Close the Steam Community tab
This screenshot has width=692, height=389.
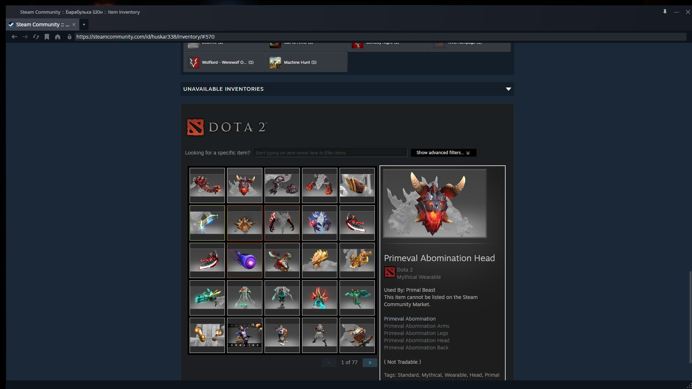(74, 24)
